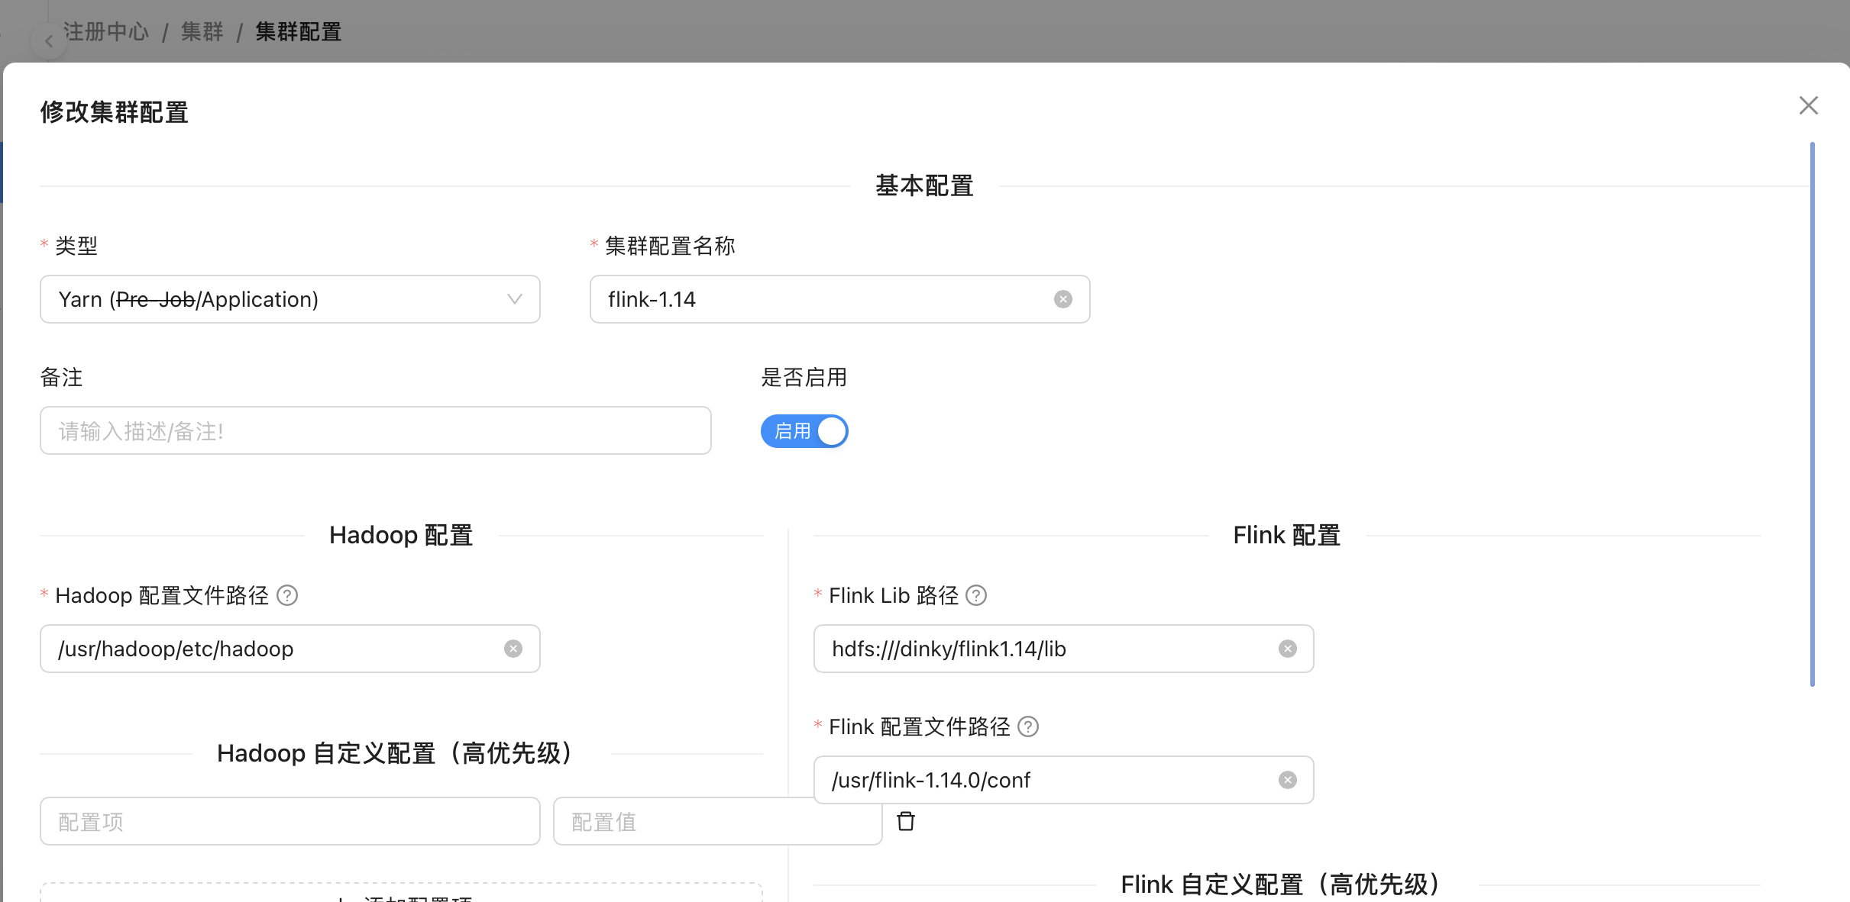This screenshot has width=1850, height=902.
Task: Click the 基本配置 section heading
Action: coord(924,185)
